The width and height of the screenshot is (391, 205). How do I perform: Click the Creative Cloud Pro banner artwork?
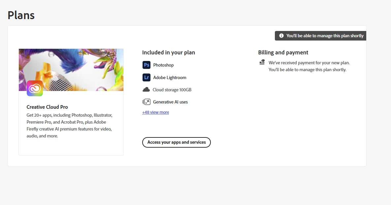71,70
